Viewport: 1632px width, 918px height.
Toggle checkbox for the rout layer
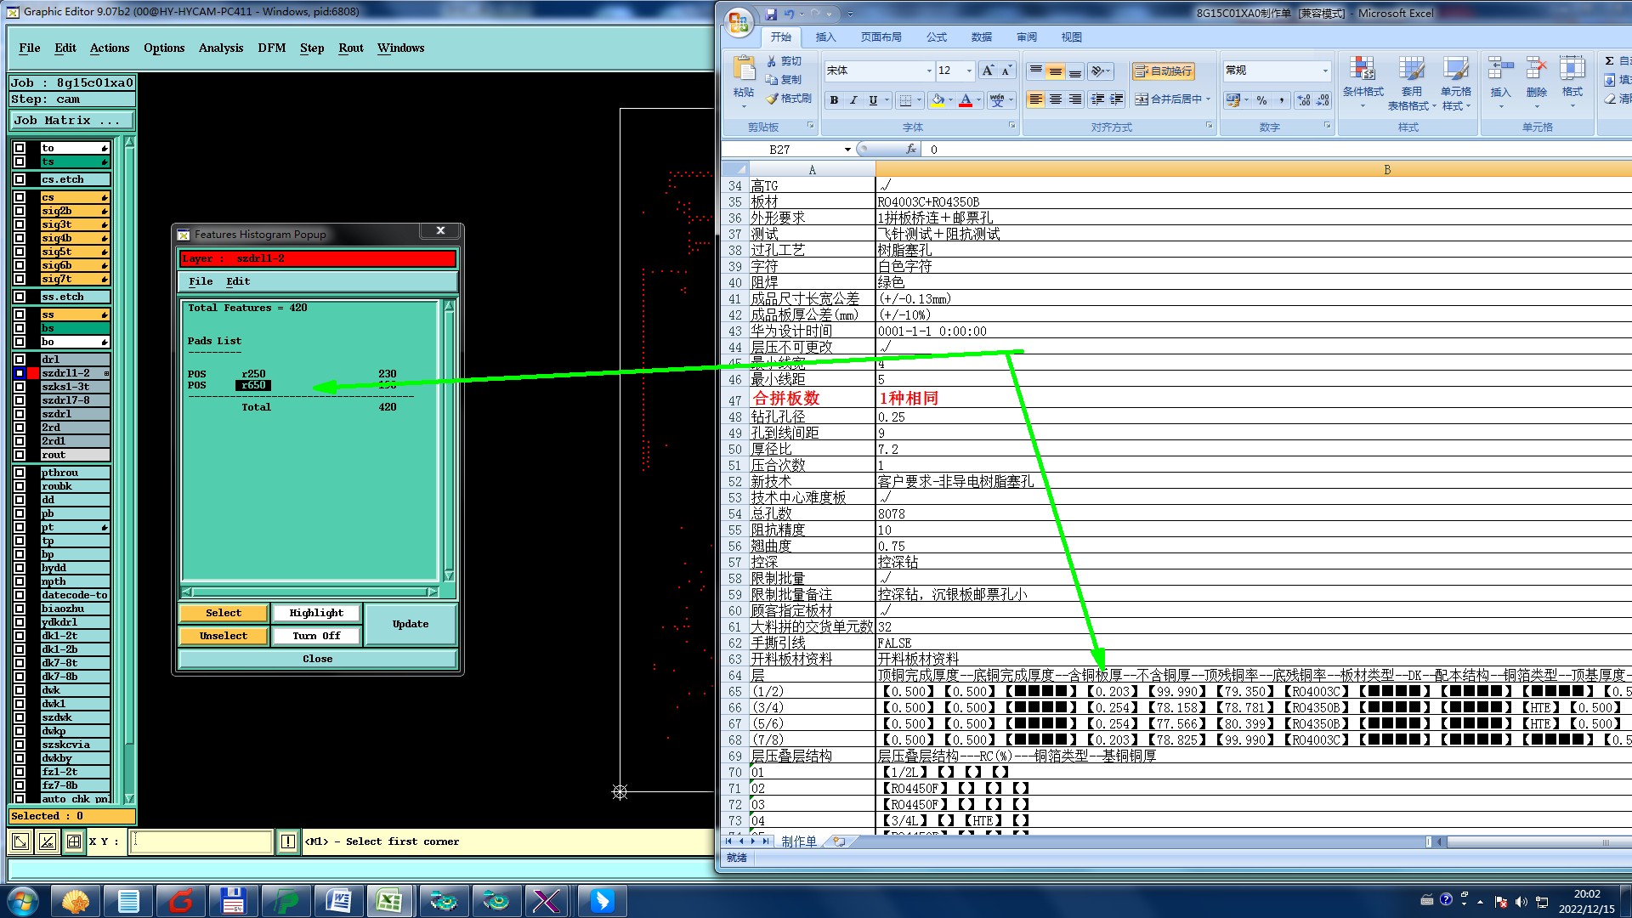(x=20, y=455)
